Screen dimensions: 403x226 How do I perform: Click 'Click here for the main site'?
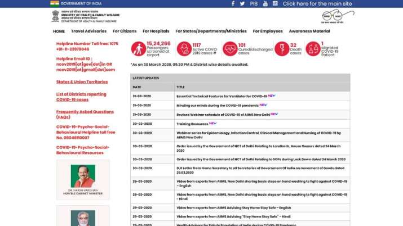tap(317, 3)
